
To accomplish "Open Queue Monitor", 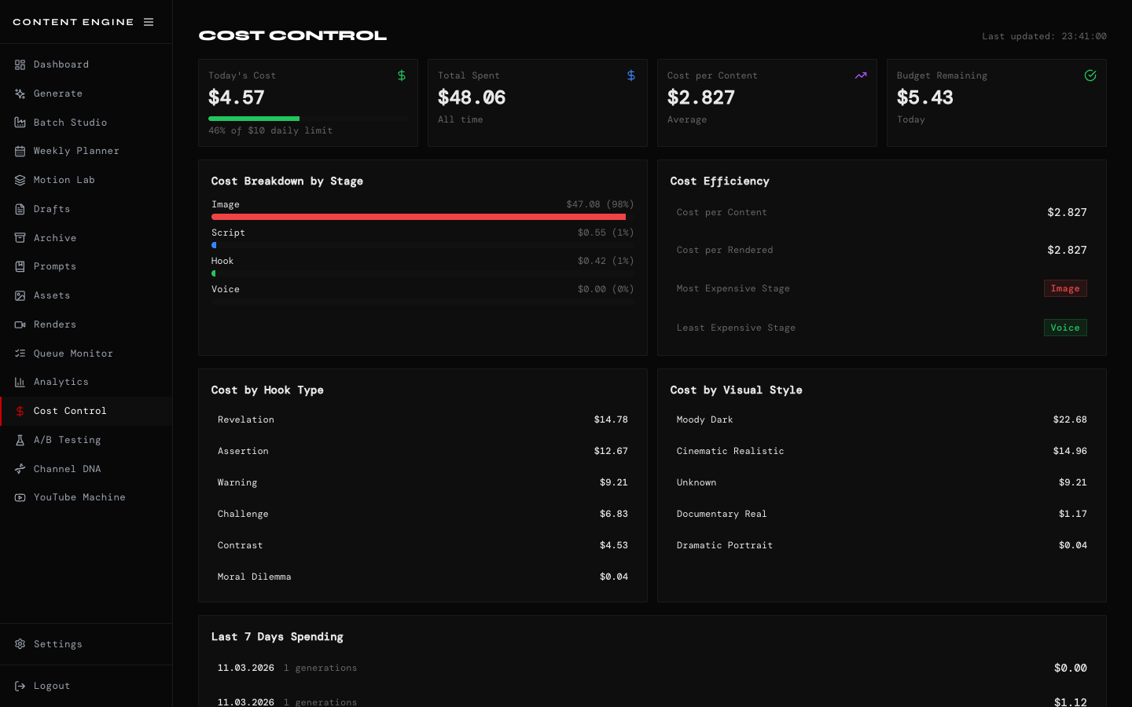I will tap(71, 353).
